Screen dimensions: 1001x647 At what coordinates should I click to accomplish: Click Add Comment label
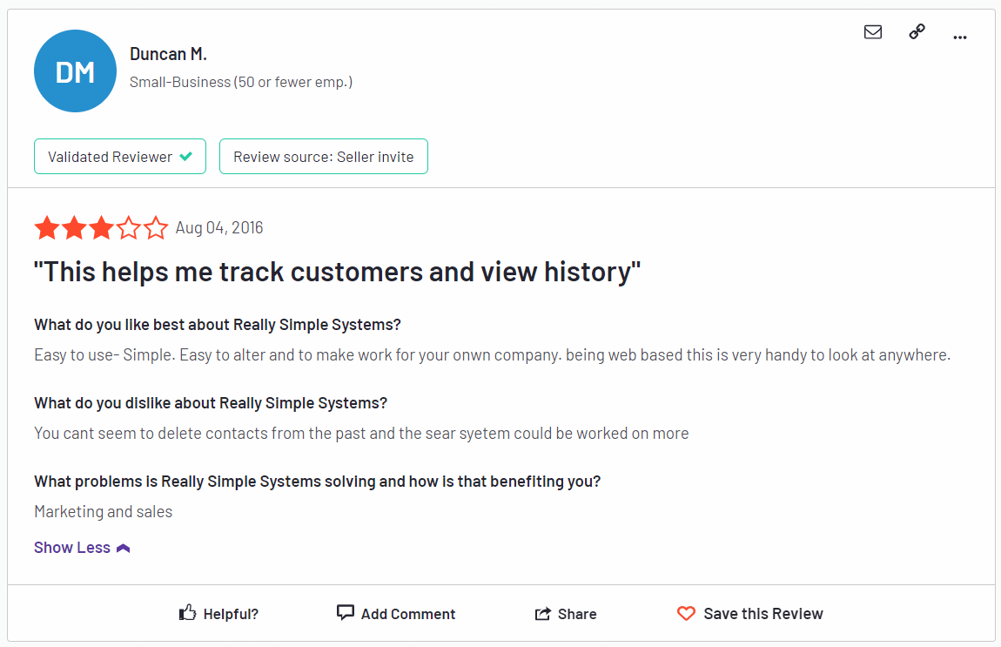click(408, 614)
